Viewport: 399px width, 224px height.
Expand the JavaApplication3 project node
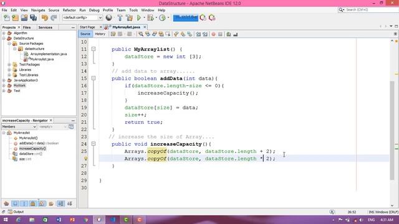tap(4, 80)
